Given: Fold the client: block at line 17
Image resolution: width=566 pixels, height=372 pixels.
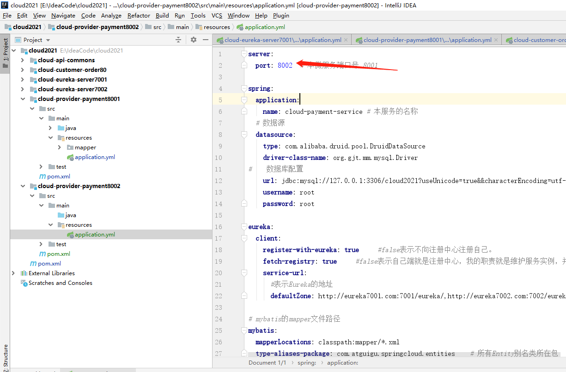Looking at the screenshot, I should click(244, 238).
